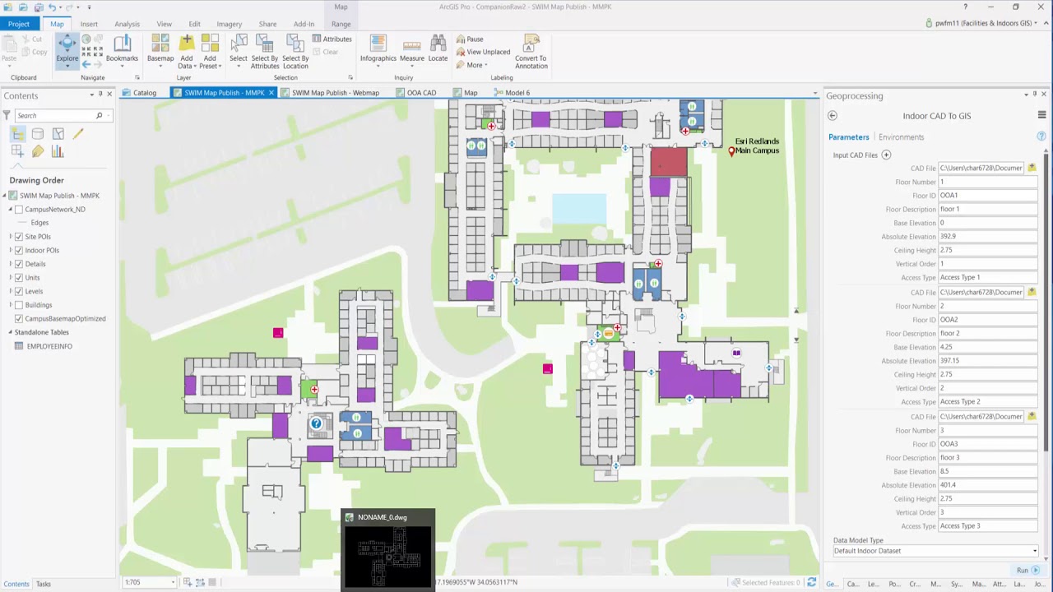Open the Analysis ribbon tab
The image size is (1053, 592).
[x=127, y=24]
